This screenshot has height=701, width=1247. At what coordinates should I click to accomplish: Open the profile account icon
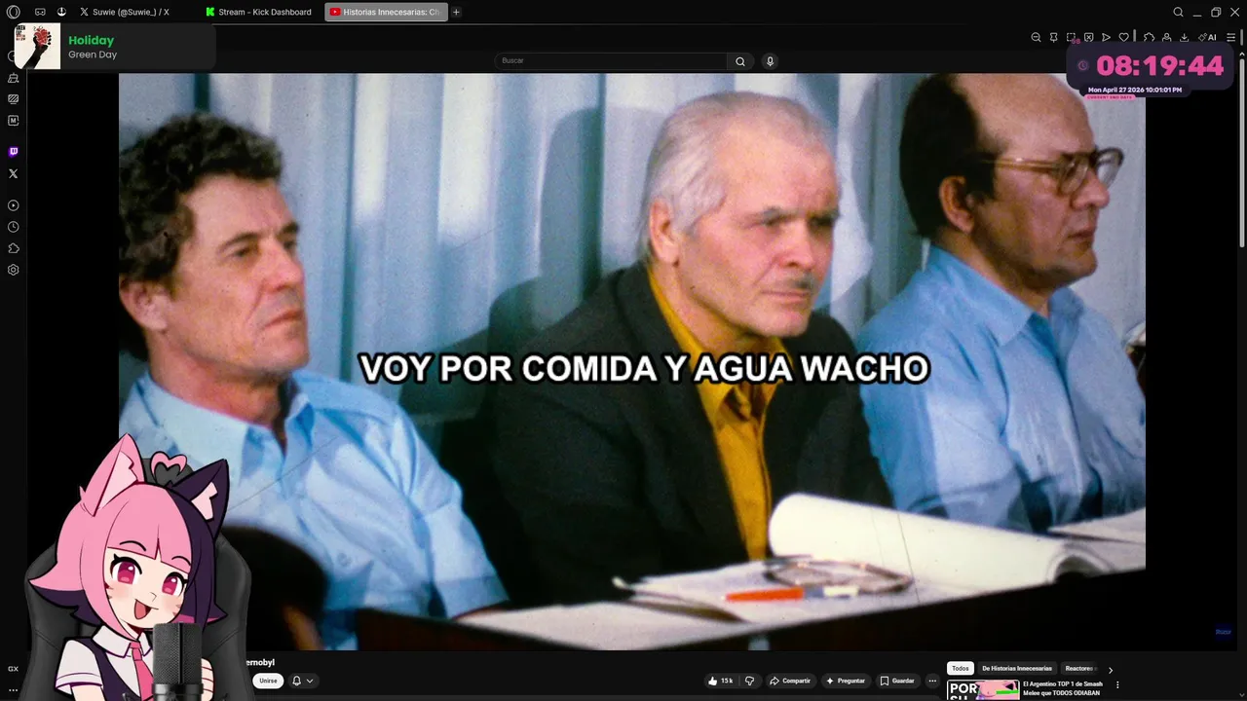pos(1166,37)
